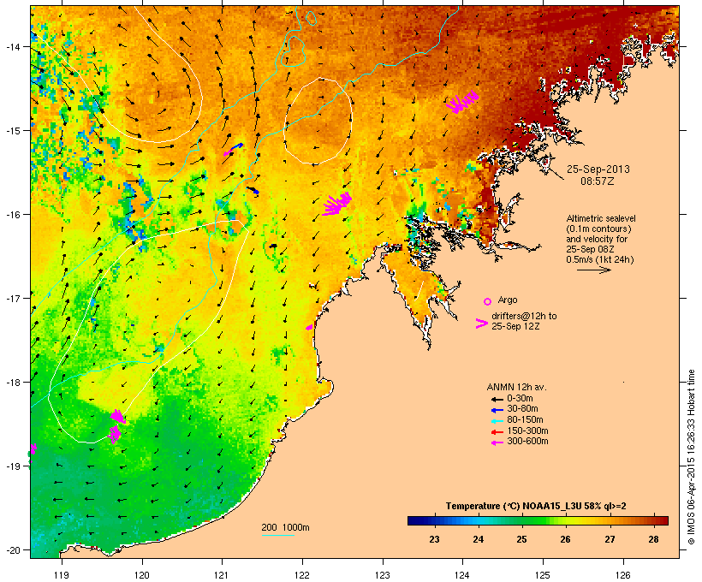Click the longitude axis label 119
702x582 pixels.
tap(62, 575)
